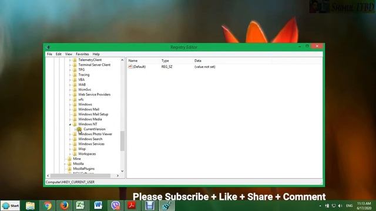376x211 pixels.
Task: Select the CurrentVersion key label
Action: [x=95, y=129]
